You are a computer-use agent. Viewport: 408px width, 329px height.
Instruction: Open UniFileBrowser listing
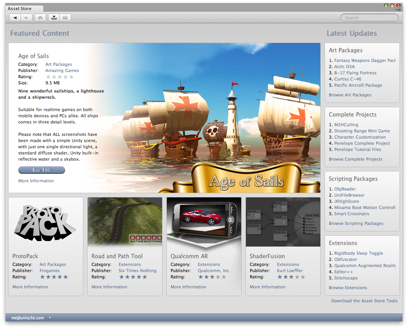(x=349, y=195)
